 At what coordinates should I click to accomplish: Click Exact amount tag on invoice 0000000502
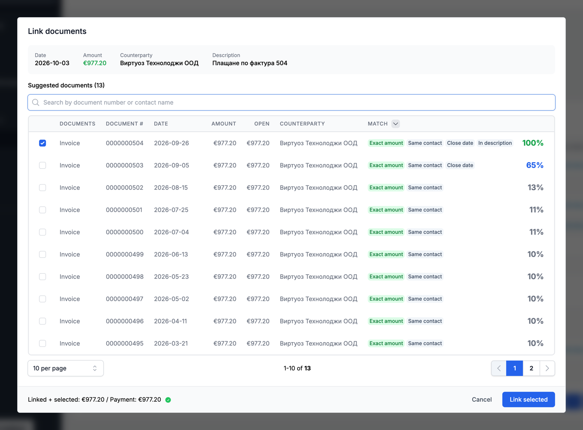(x=386, y=188)
